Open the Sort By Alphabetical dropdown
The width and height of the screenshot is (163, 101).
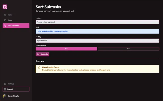point(97,40)
